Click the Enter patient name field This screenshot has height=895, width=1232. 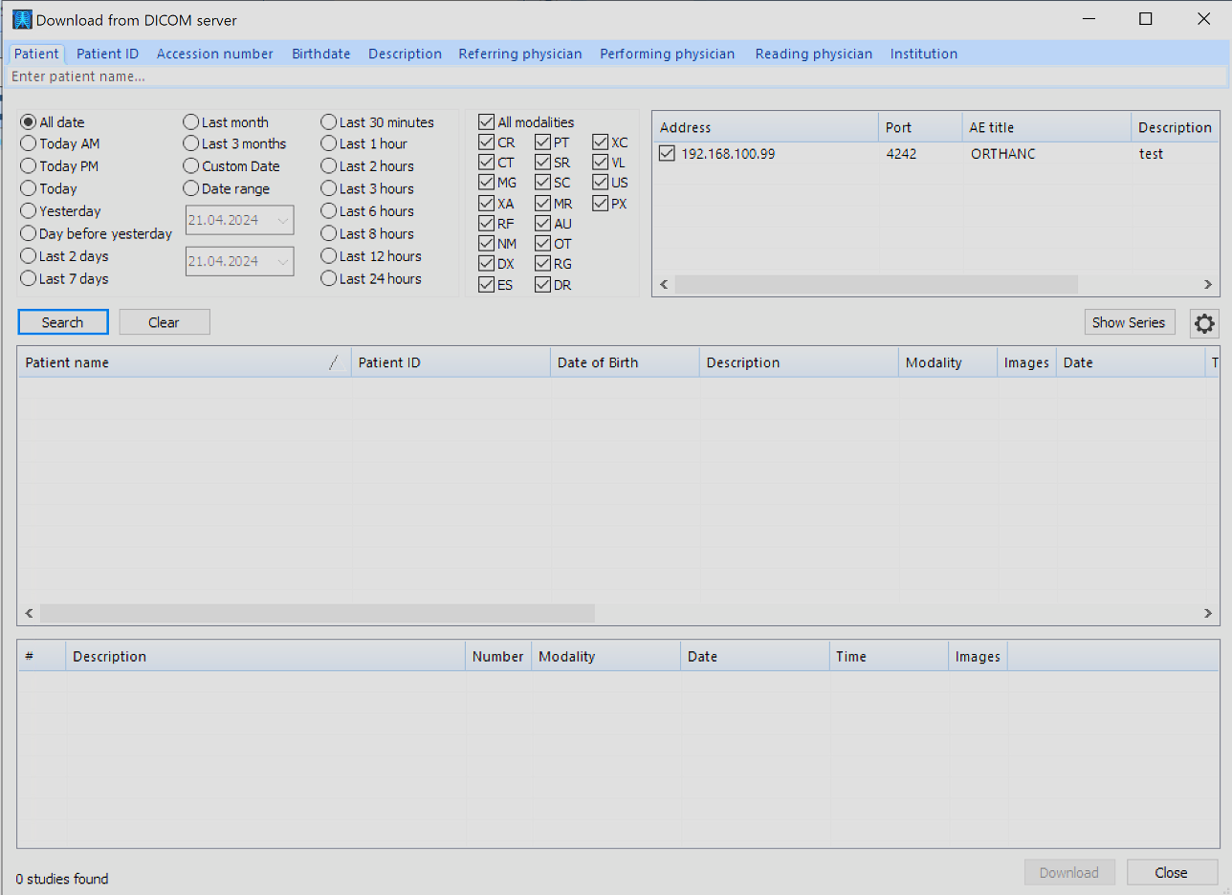click(616, 76)
